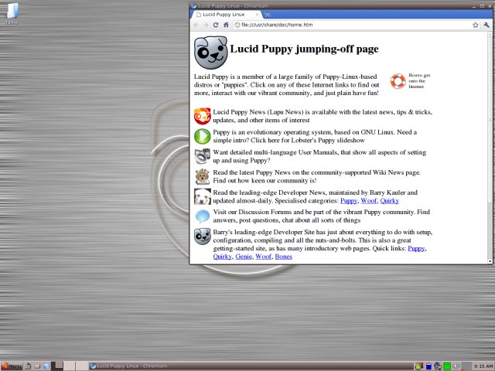This screenshot has height=371, width=495.
Task: Click 'Lucid Puppy News (Lupu News)' text
Action: (x=258, y=112)
